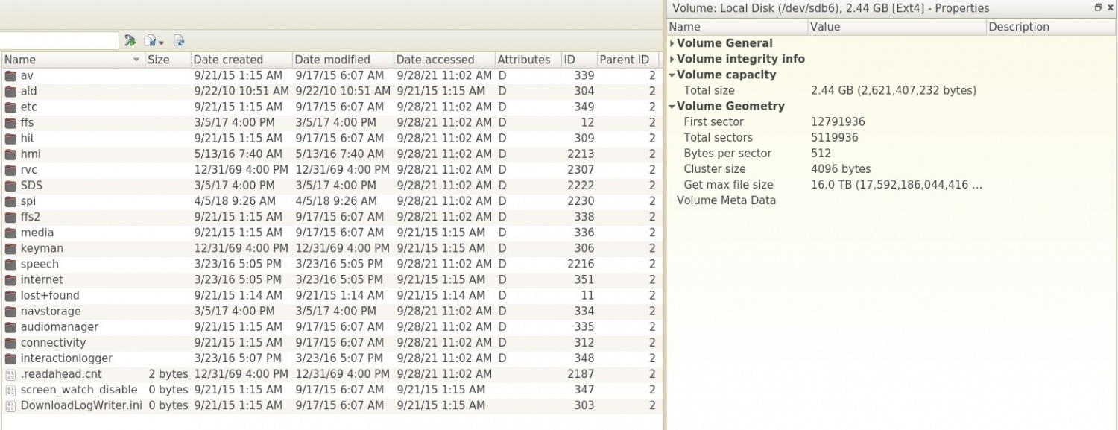This screenshot has width=1118, height=430.
Task: Click the keyman folder icon
Action: pos(10,247)
